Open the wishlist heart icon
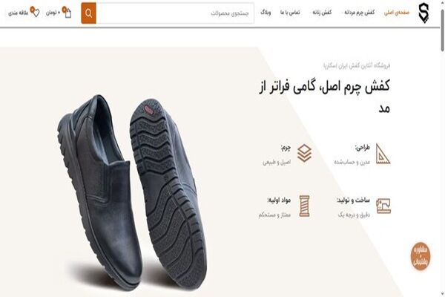The width and height of the screenshot is (445, 297). pos(35,12)
